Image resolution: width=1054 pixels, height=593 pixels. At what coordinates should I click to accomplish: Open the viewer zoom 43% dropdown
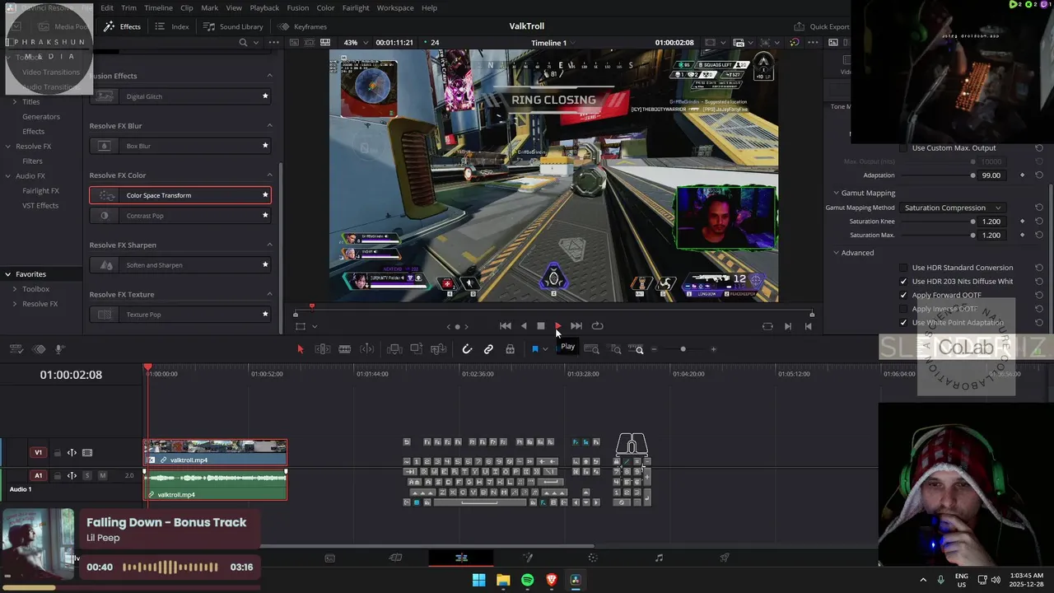[x=356, y=43]
